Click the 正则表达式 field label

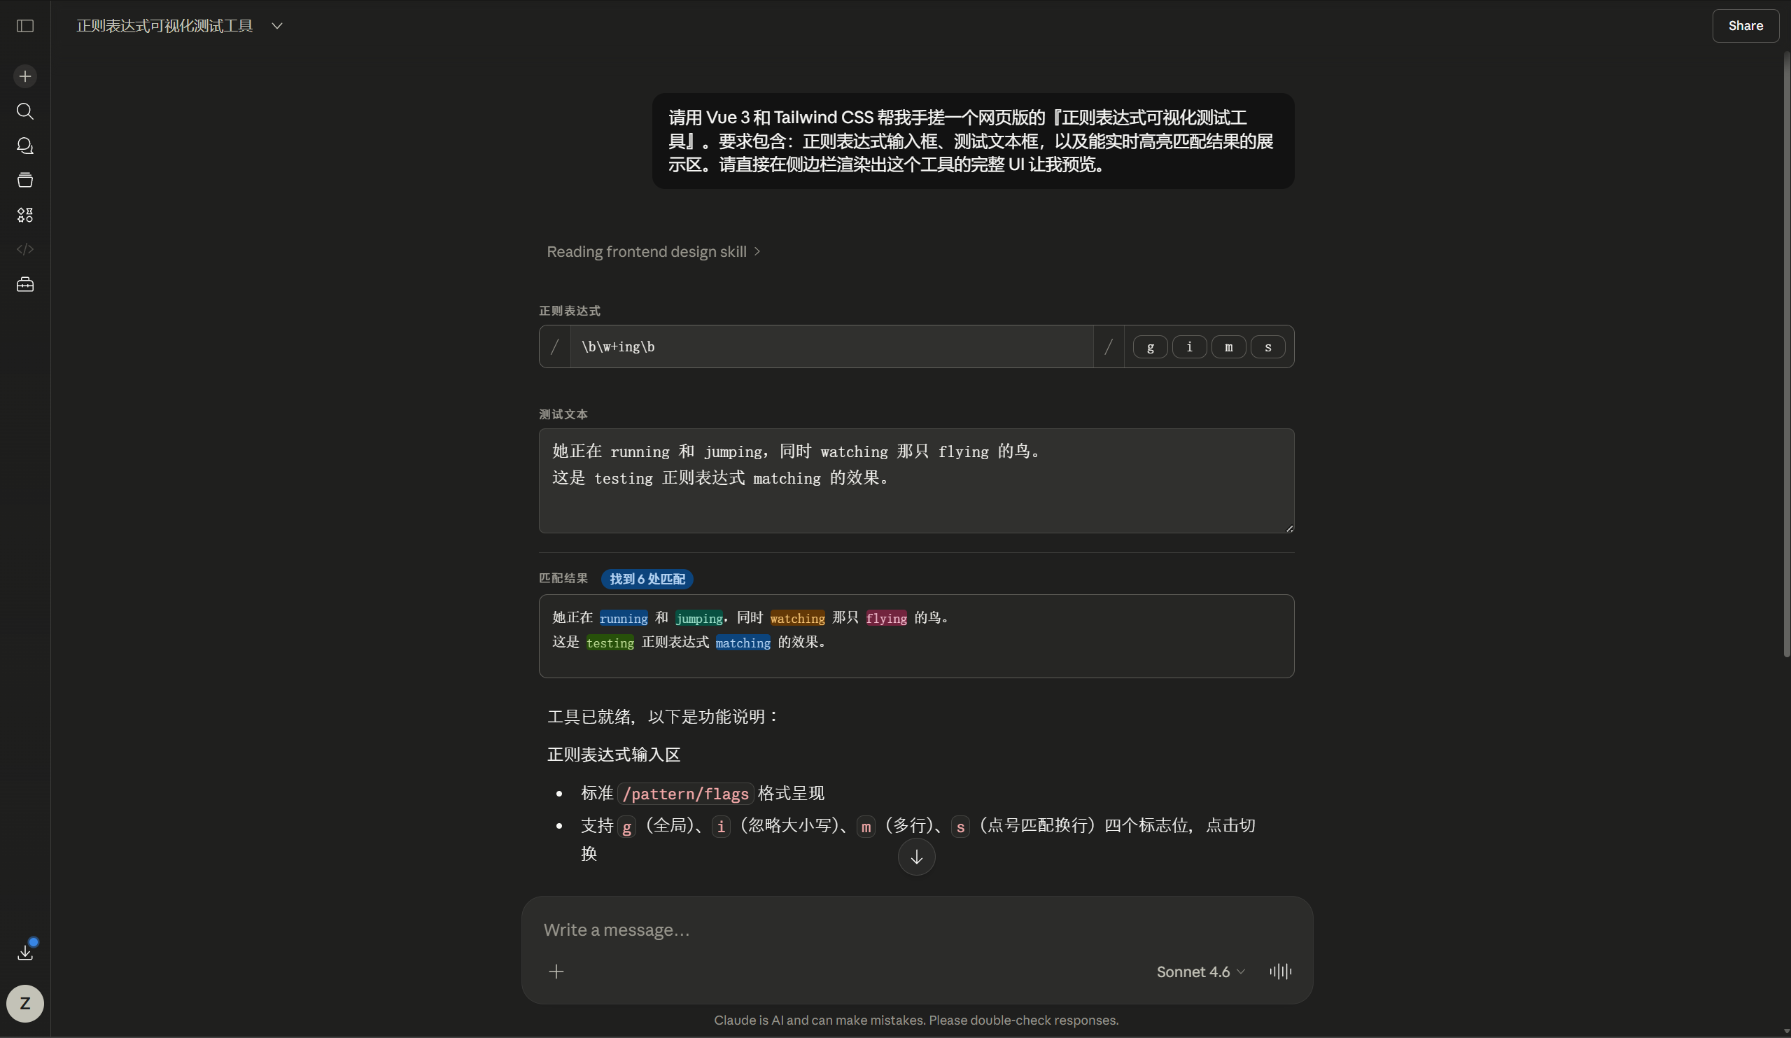569,311
